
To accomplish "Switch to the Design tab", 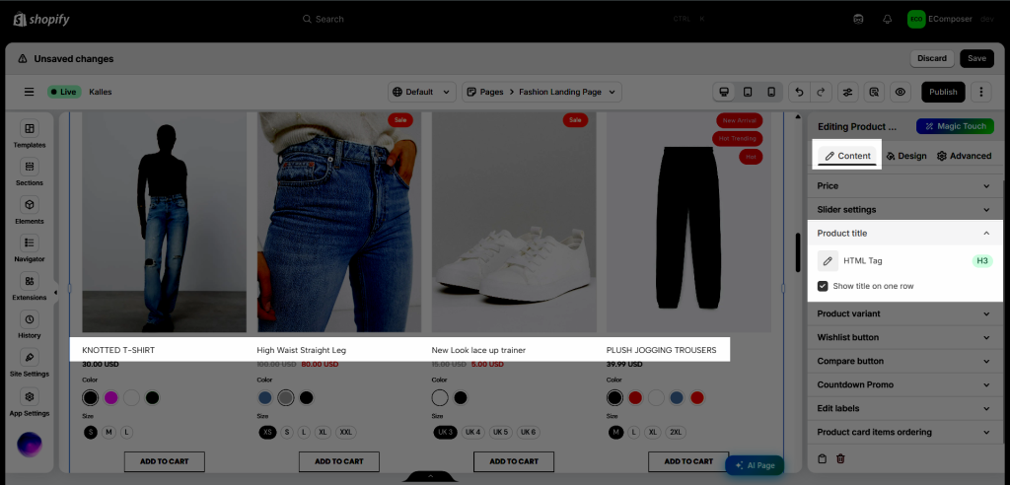I will [906, 156].
